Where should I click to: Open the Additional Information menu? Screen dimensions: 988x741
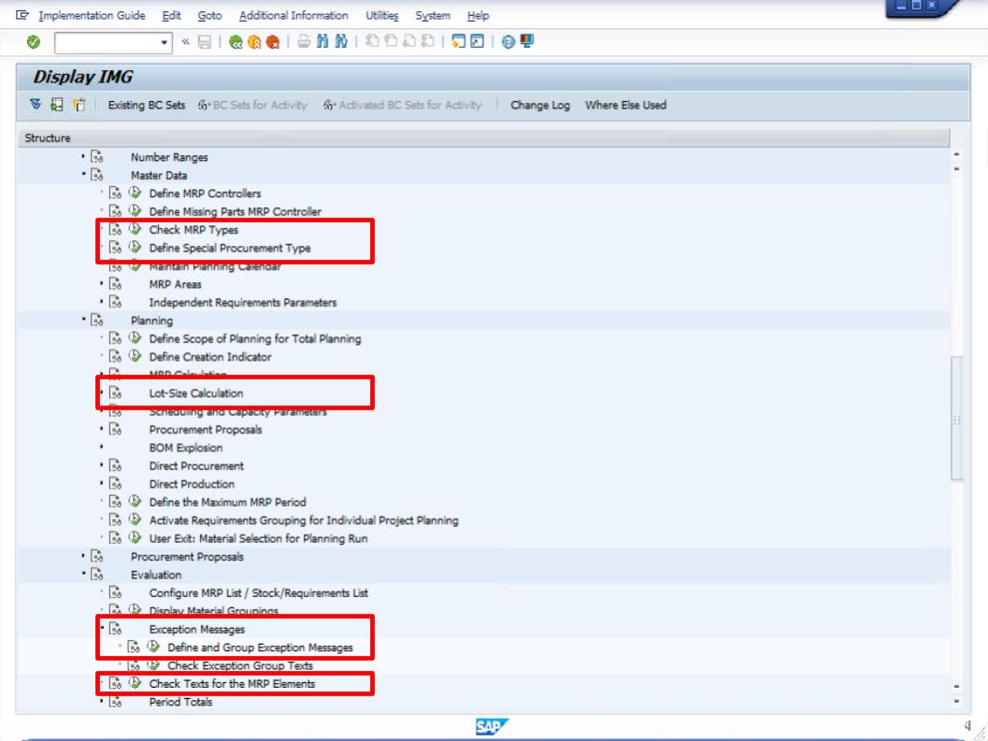(x=294, y=16)
